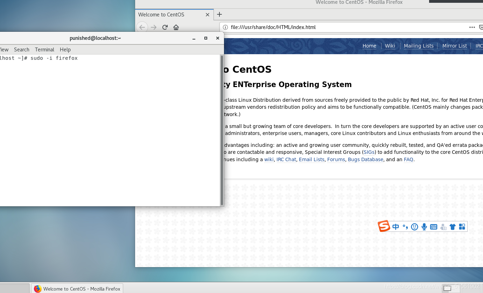Open the Sogou emoji smiley panel
This screenshot has width=483, height=293.
[x=414, y=227]
